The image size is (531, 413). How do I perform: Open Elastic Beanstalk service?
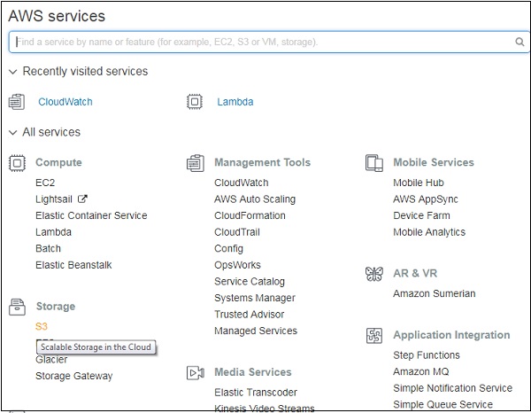tap(73, 265)
